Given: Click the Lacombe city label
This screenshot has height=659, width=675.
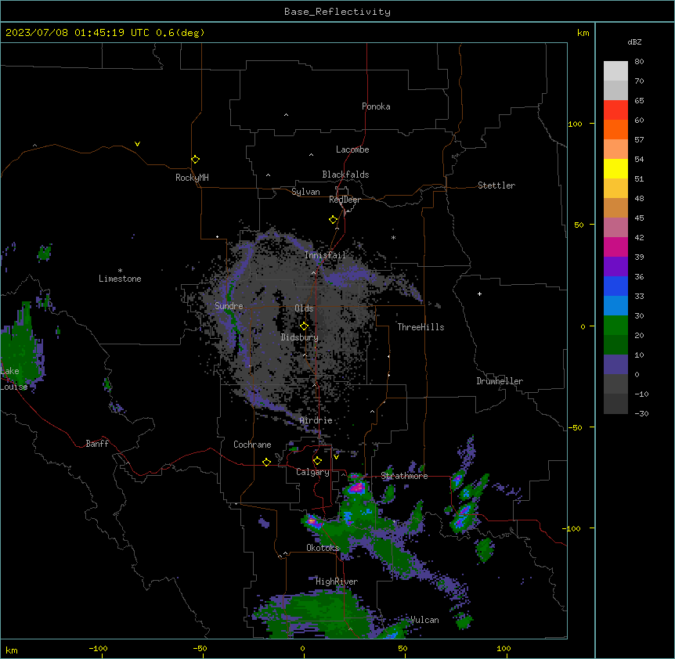Looking at the screenshot, I should tap(352, 149).
